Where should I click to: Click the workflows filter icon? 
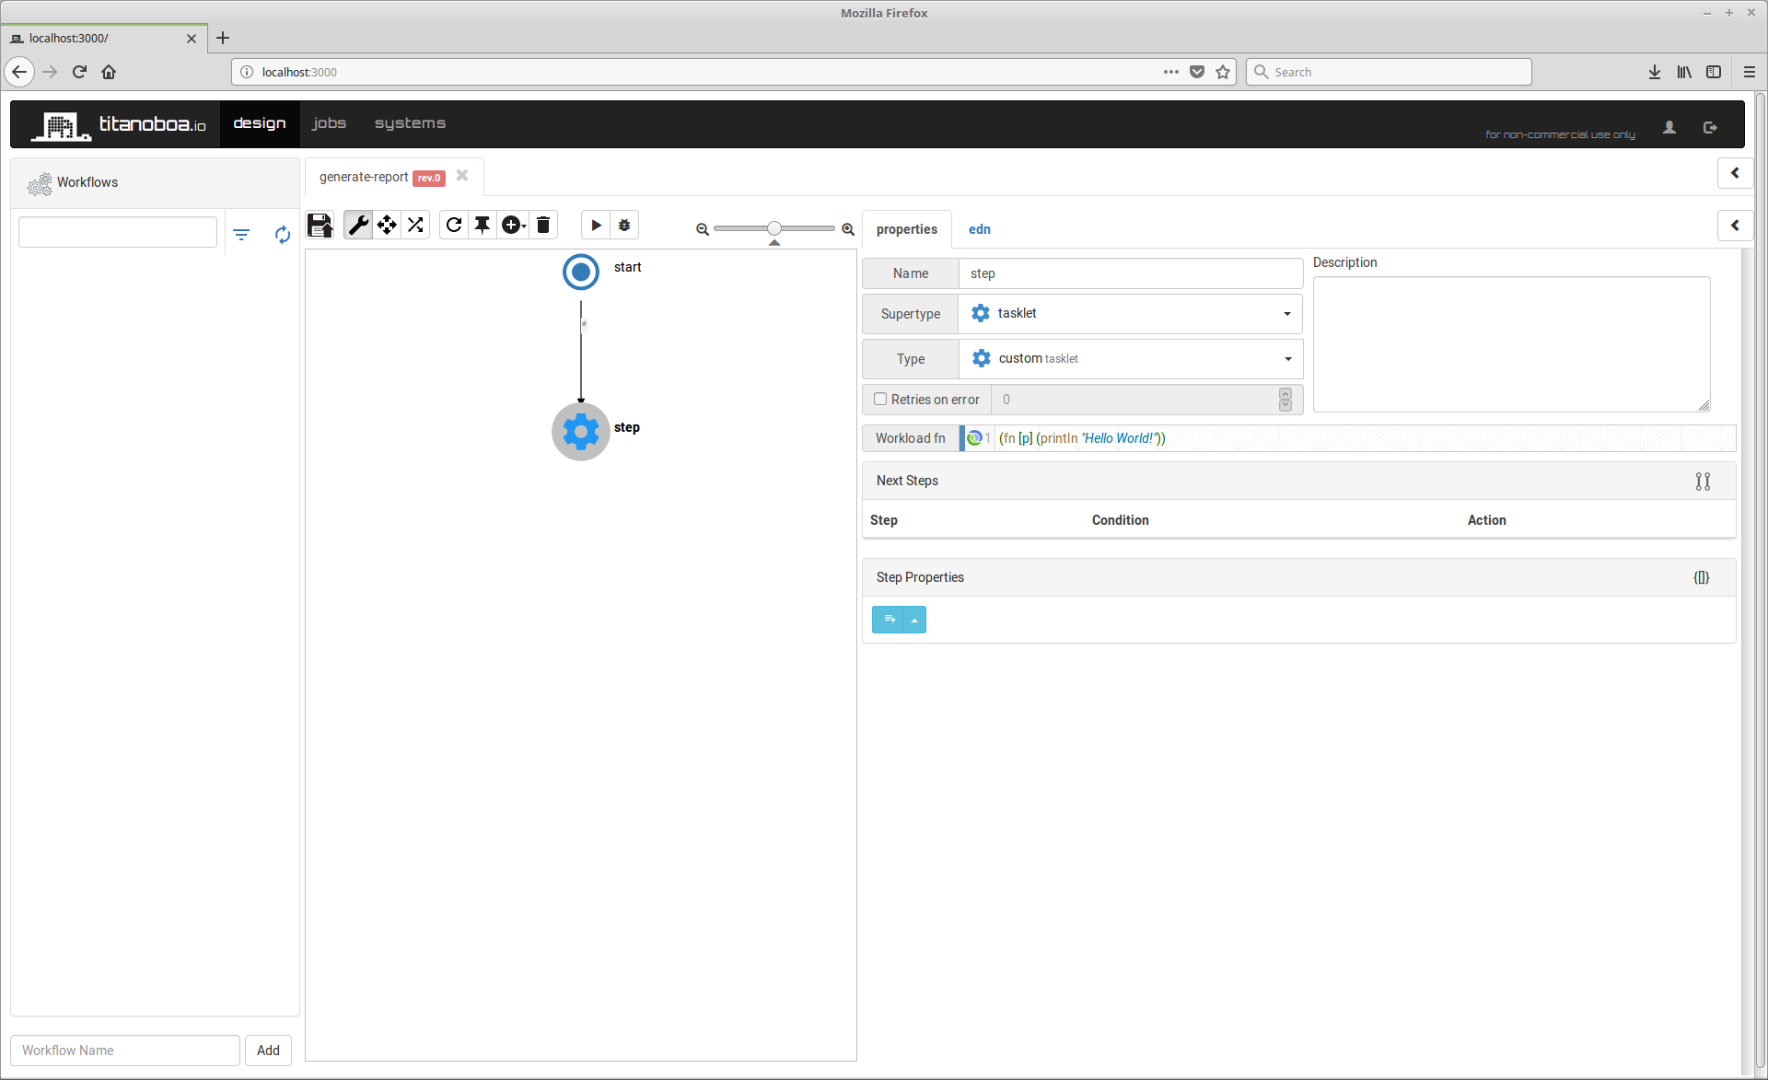[x=241, y=235]
